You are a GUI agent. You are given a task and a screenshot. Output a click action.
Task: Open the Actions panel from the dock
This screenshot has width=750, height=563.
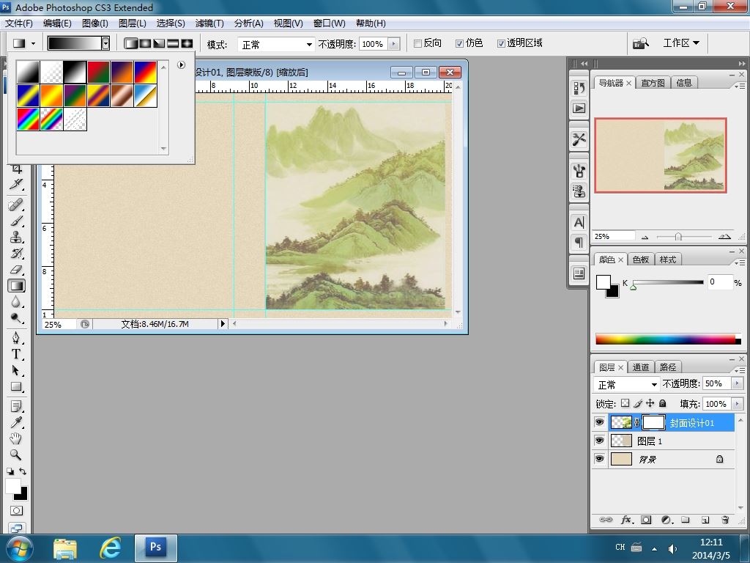(579, 108)
